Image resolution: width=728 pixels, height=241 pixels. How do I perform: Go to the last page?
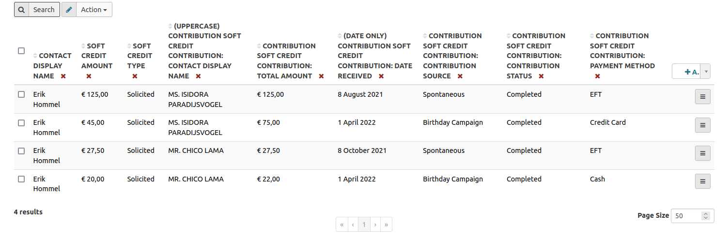point(386,225)
